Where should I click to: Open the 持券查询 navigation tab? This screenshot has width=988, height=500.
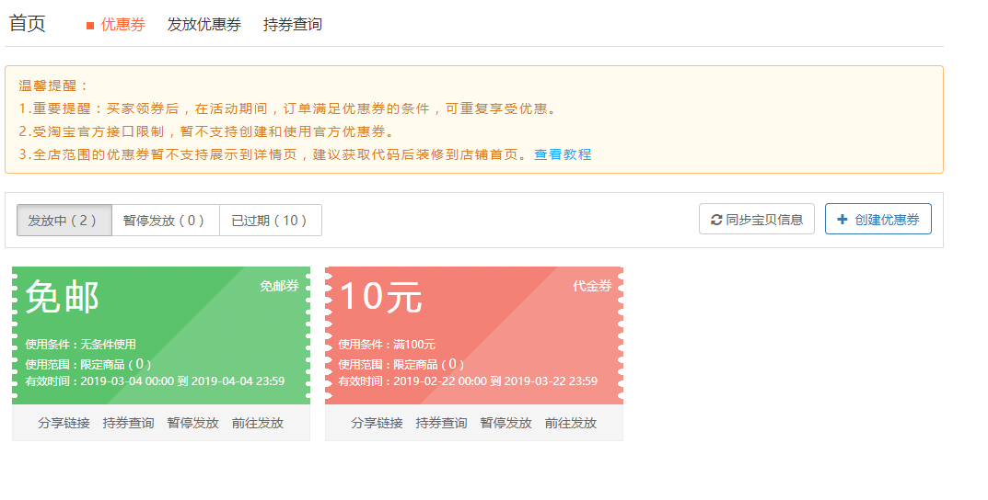point(292,25)
